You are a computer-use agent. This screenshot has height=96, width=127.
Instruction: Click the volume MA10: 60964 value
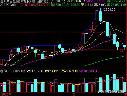click(x=88, y=71)
